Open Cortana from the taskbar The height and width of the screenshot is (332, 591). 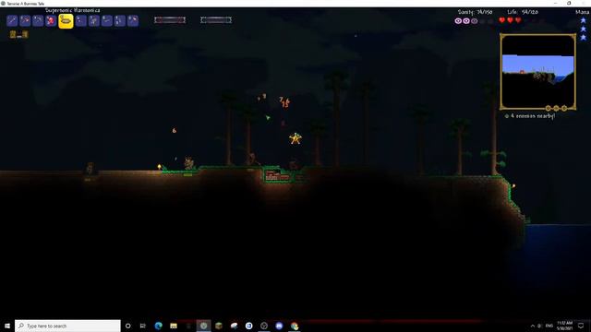click(127, 326)
